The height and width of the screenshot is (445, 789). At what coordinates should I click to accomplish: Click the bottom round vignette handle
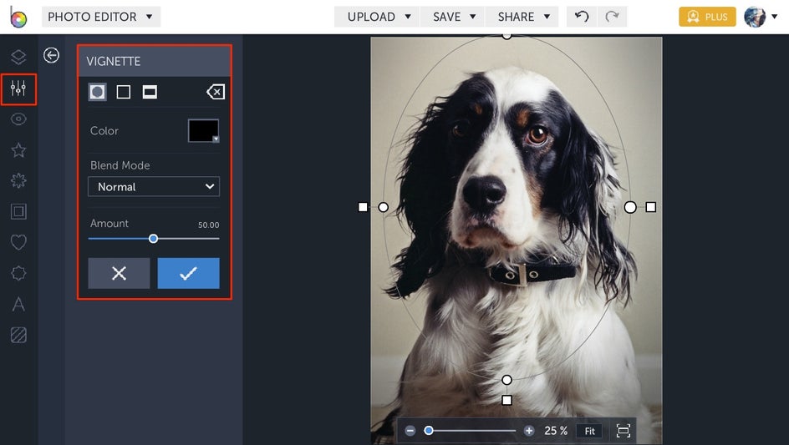[x=506, y=380]
